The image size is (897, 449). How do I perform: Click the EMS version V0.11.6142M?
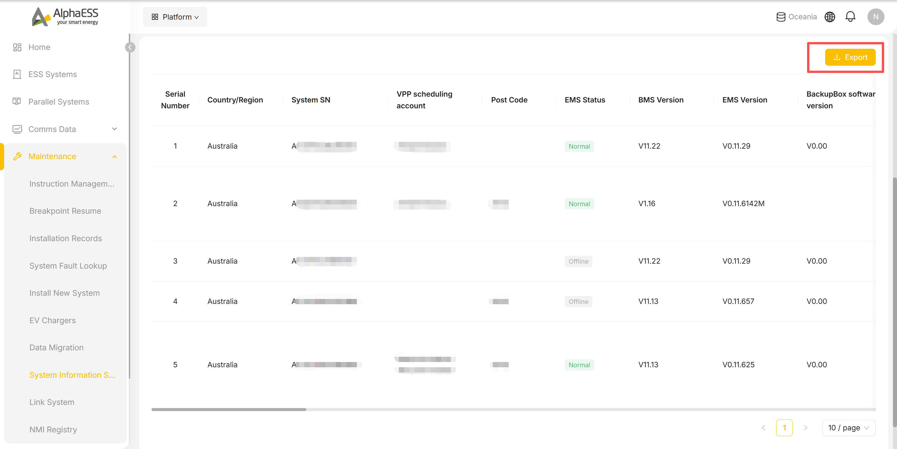click(743, 203)
